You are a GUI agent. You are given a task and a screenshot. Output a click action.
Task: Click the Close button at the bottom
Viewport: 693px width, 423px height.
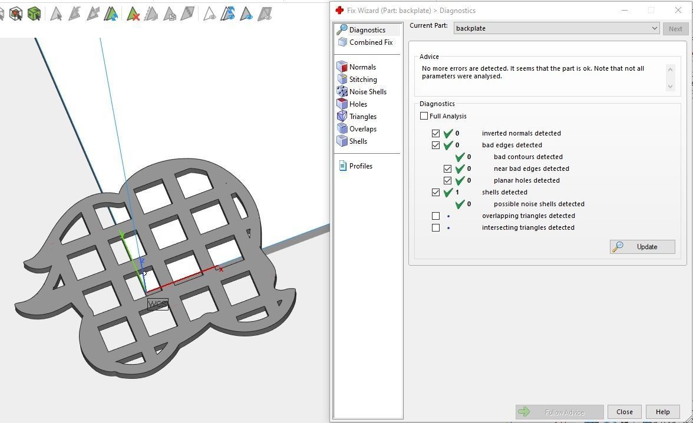(625, 412)
